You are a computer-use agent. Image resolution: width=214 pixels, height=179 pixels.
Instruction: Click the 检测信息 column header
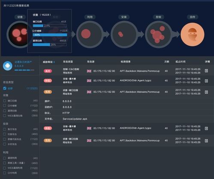[126, 62]
